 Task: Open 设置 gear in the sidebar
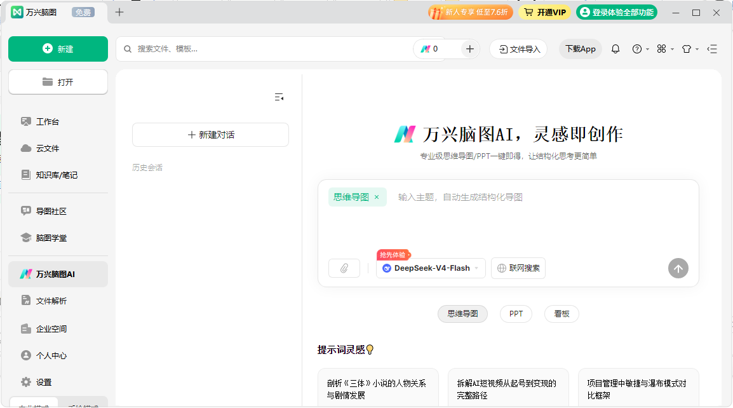[x=58, y=383]
